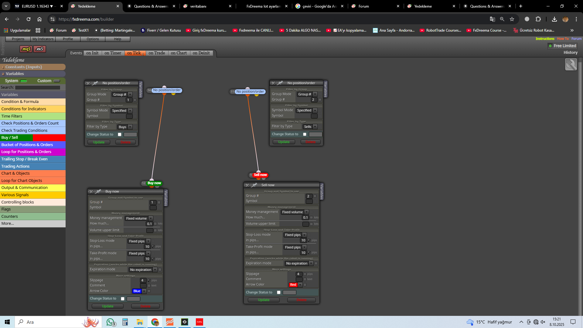Click the Buy / Sell category bar

pyautogui.click(x=33, y=138)
